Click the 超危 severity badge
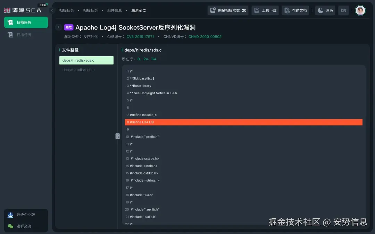 69,27
